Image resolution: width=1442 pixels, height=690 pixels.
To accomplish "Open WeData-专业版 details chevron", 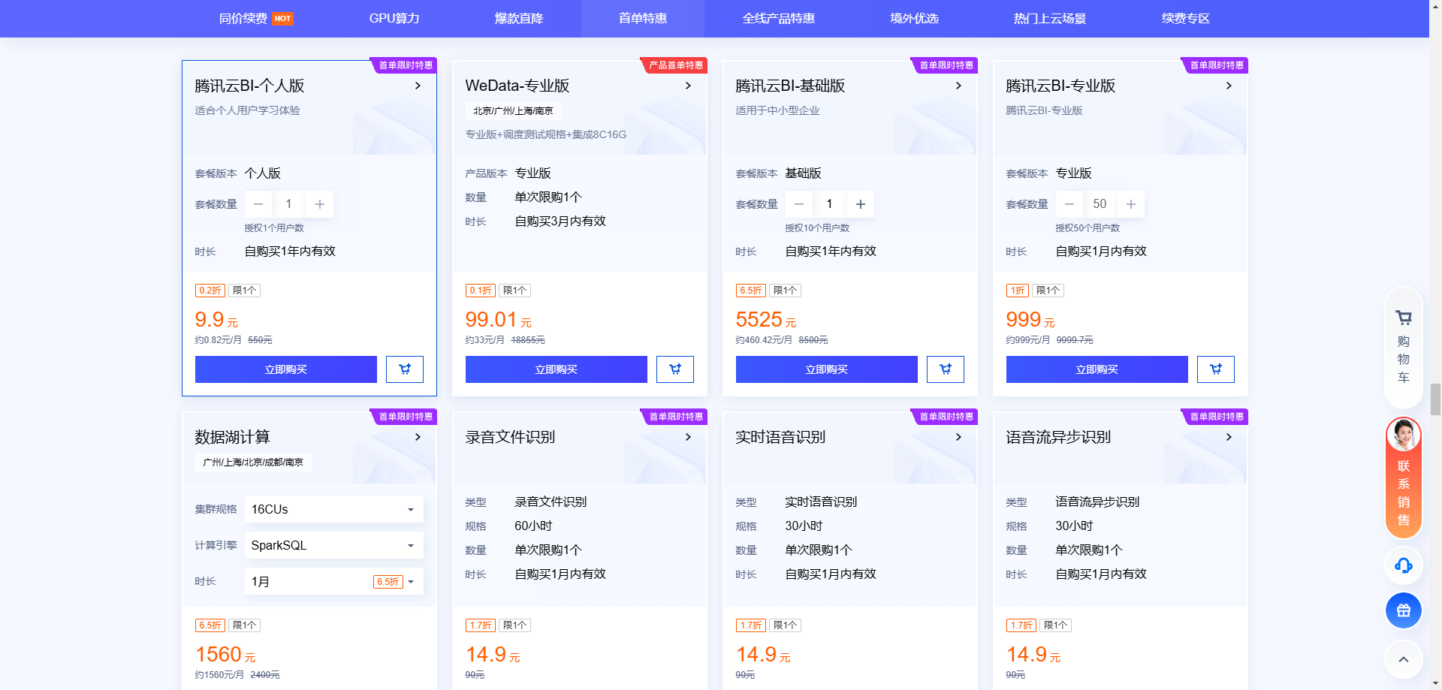I will coord(689,86).
